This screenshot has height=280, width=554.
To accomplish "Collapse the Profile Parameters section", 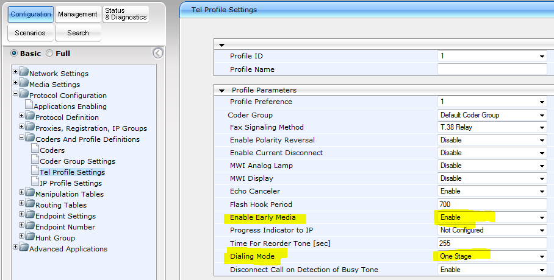I will click(222, 91).
